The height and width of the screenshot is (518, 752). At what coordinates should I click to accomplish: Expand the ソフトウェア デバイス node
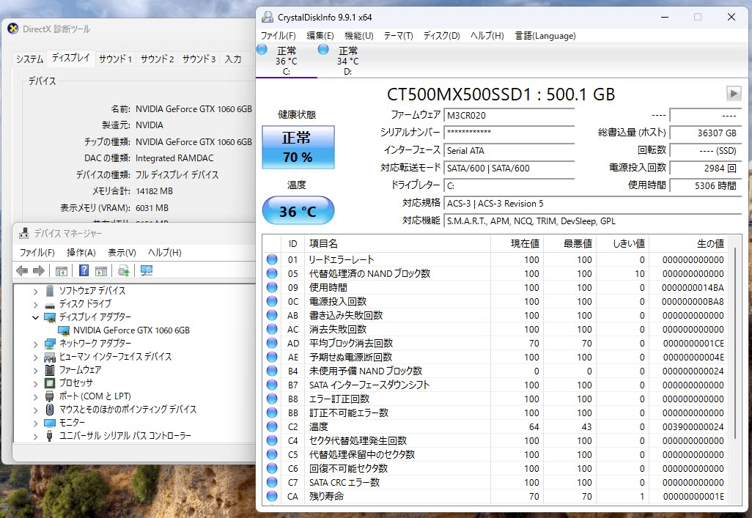coord(35,291)
